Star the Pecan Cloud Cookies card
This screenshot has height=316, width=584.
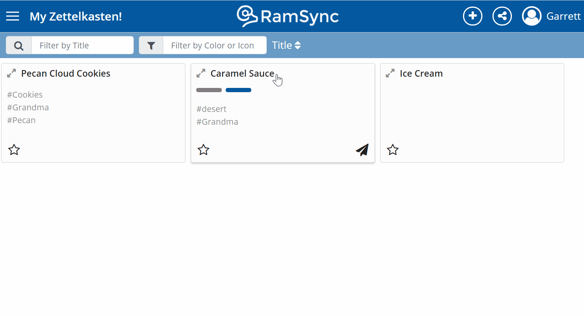click(x=14, y=149)
